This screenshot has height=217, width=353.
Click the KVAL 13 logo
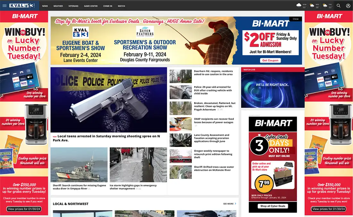tap(22, 6)
